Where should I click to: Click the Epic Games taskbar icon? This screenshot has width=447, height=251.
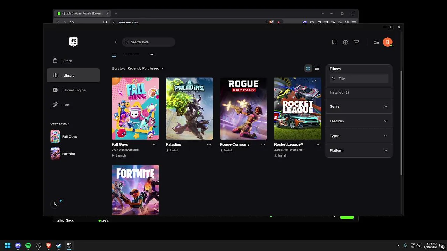(69, 245)
